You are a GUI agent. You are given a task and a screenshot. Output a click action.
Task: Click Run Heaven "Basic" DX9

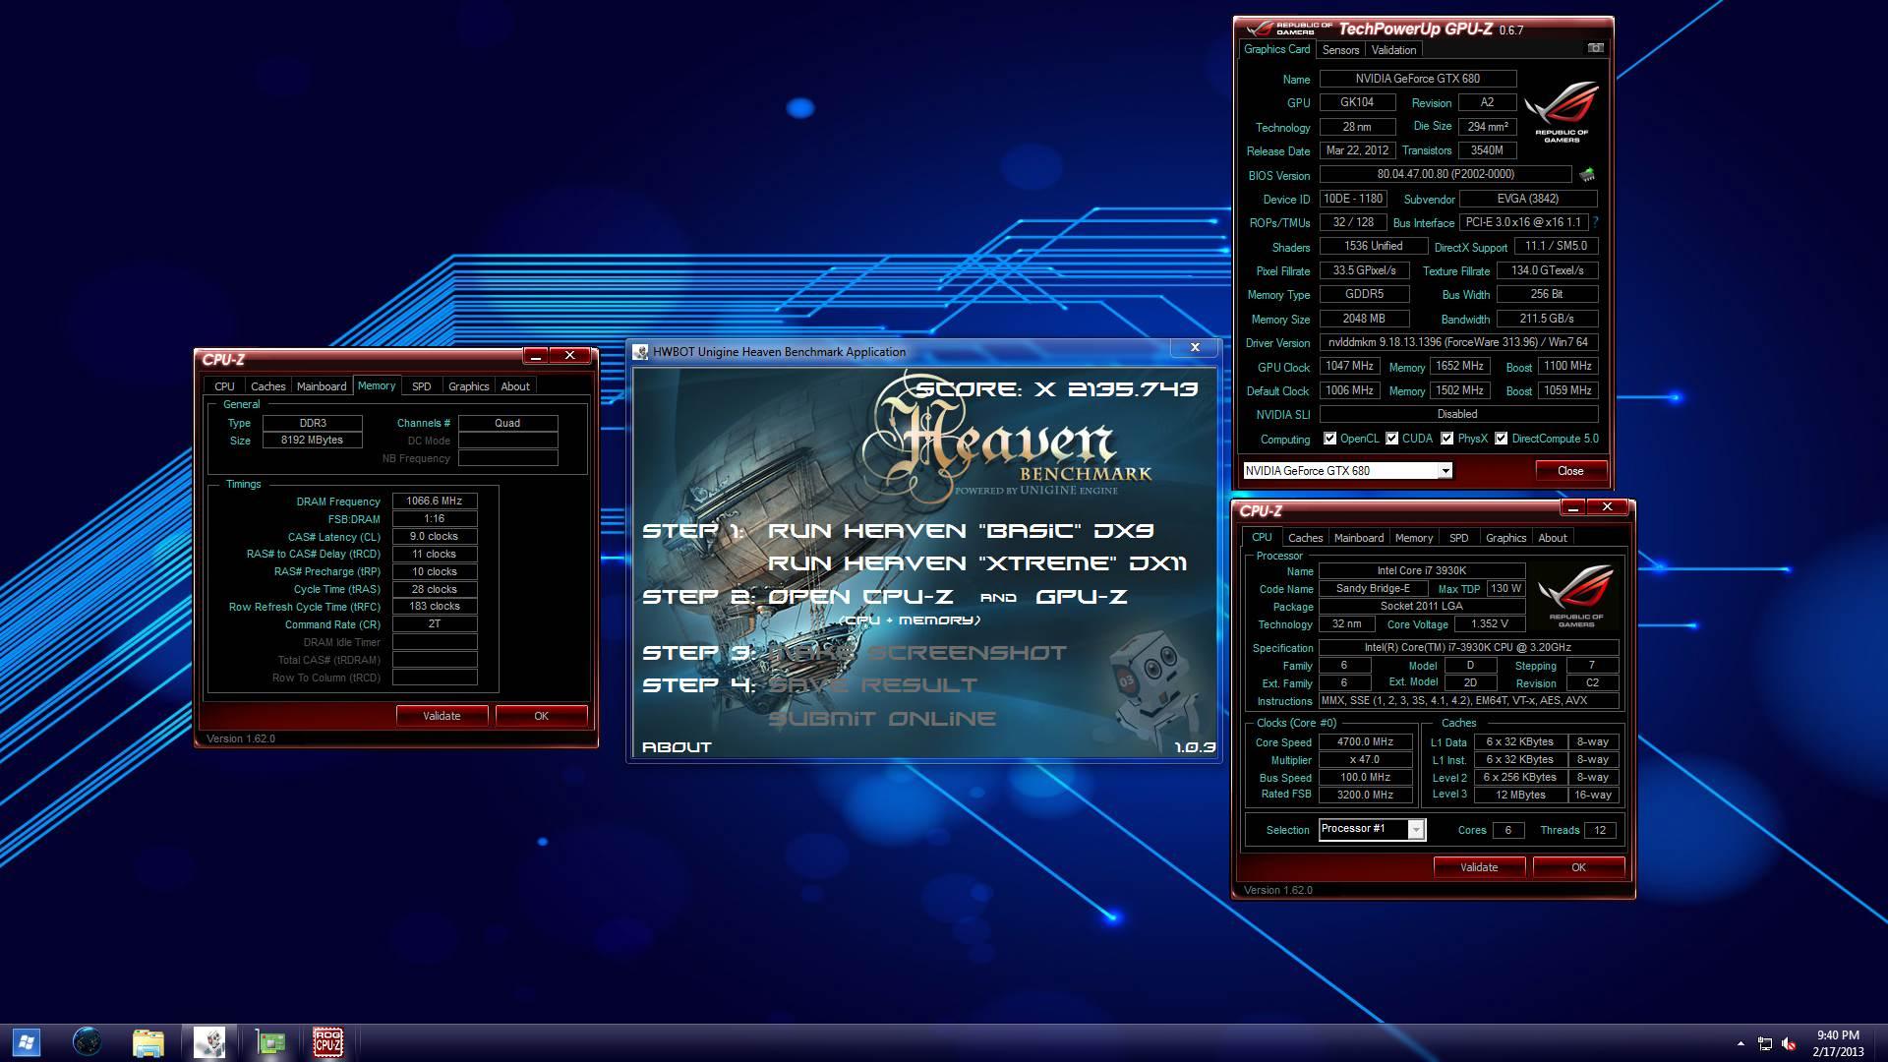pyautogui.click(x=961, y=531)
